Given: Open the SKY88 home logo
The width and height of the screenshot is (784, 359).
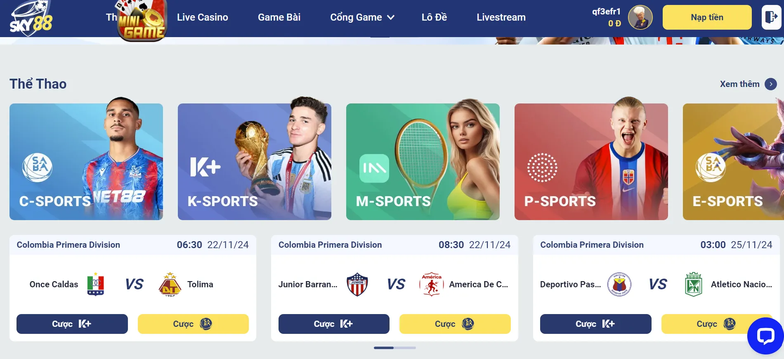Looking at the screenshot, I should pos(31,18).
